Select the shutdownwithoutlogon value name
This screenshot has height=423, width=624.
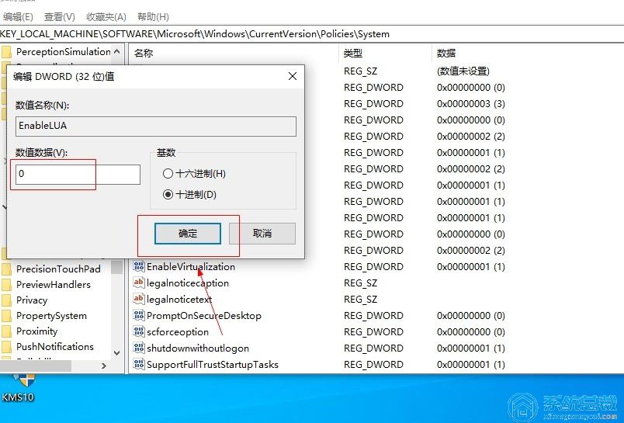point(198,348)
